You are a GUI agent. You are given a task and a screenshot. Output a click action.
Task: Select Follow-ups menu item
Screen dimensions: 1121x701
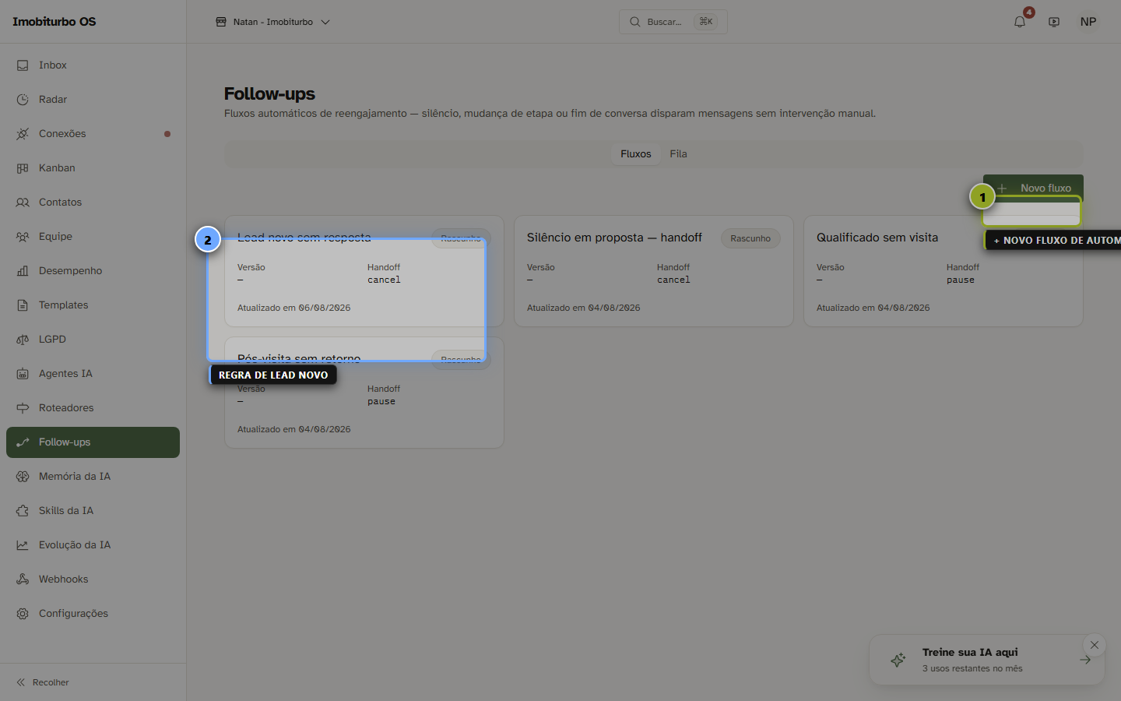(x=93, y=442)
